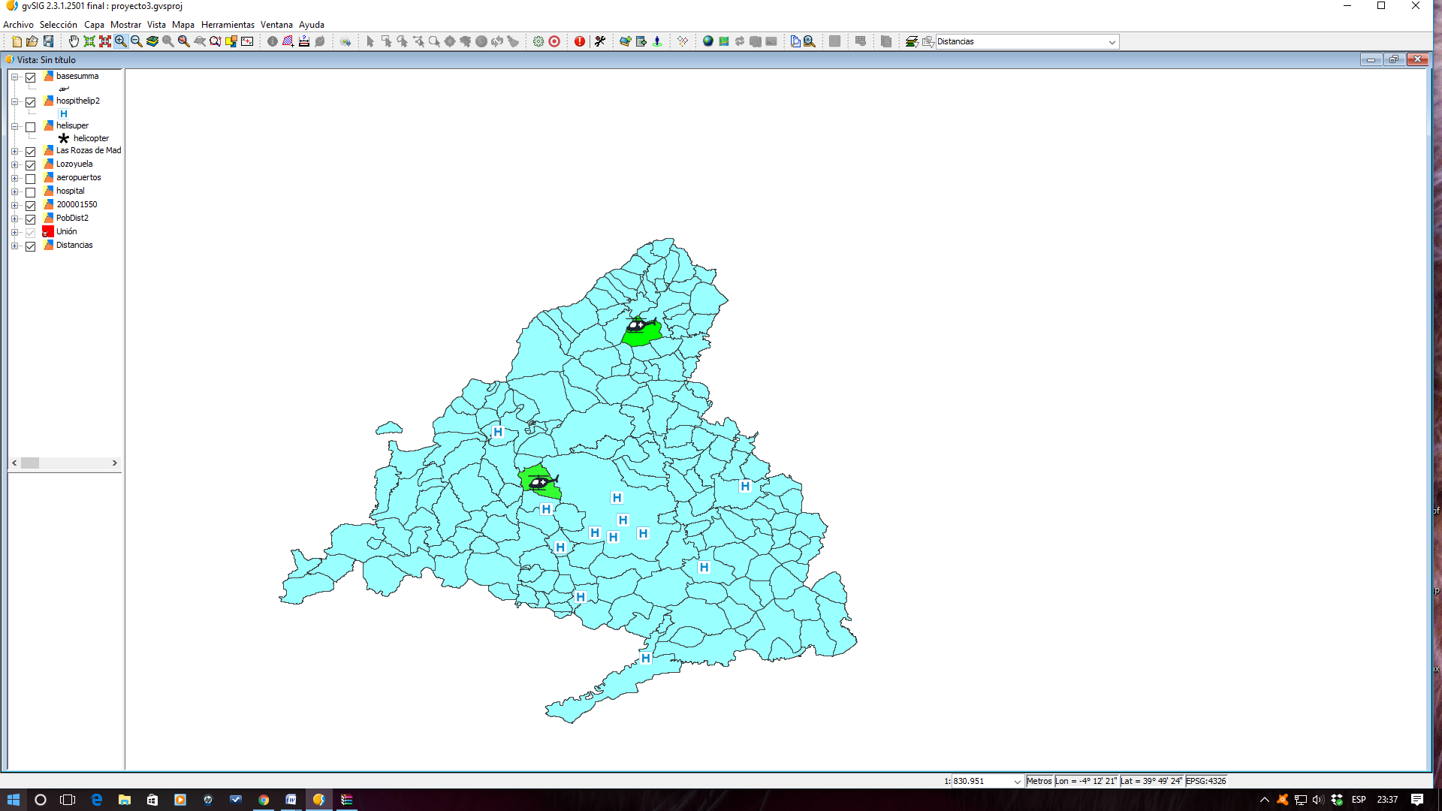This screenshot has height=811, width=1442.
Task: Open the Archivo menu
Action: pyautogui.click(x=18, y=25)
